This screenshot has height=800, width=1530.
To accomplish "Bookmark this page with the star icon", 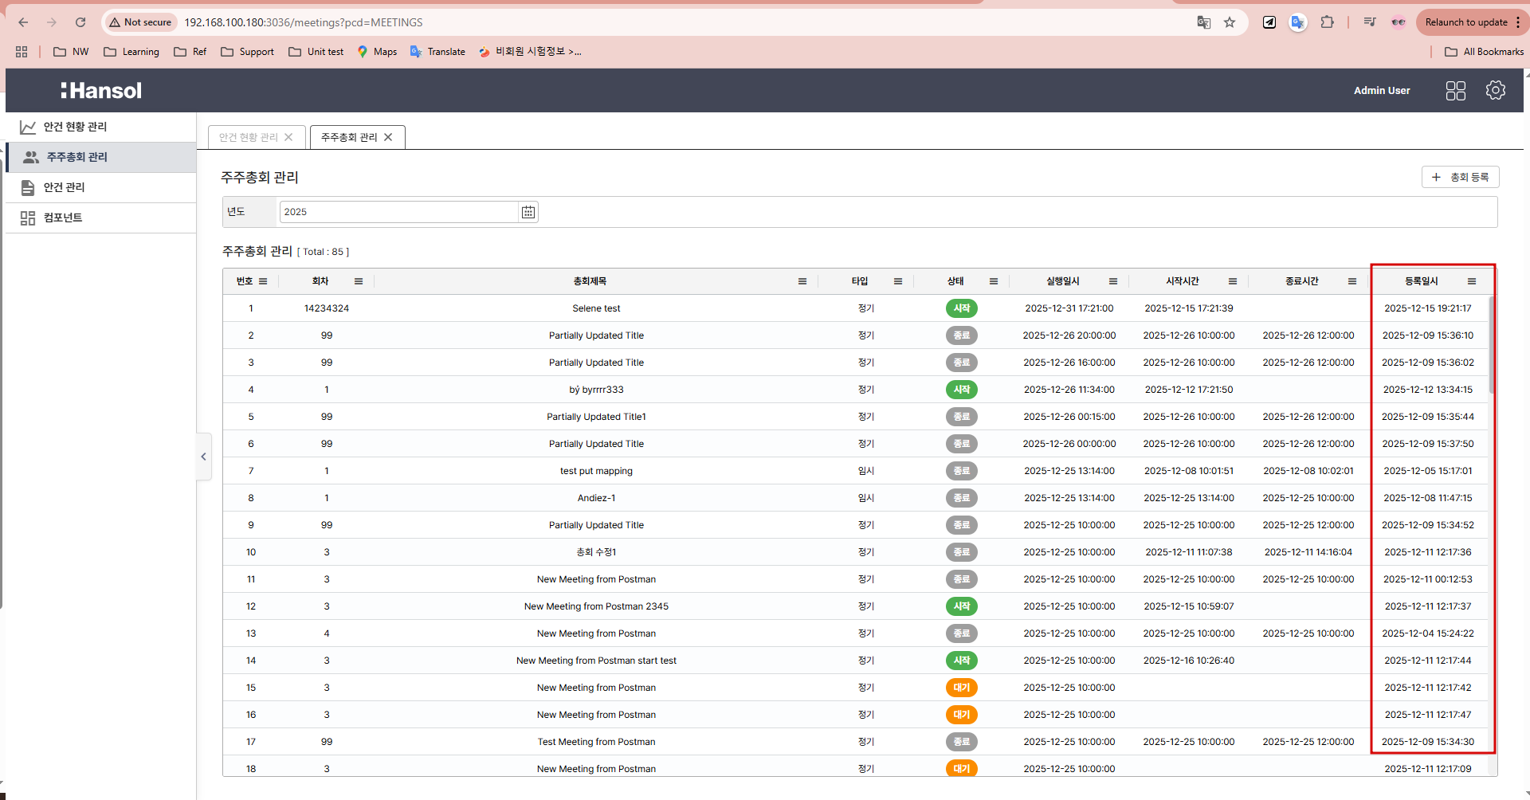I will 1230,22.
